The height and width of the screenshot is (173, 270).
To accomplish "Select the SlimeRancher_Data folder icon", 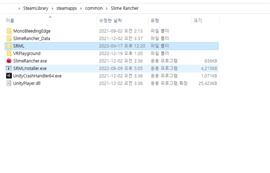I will coord(9,38).
